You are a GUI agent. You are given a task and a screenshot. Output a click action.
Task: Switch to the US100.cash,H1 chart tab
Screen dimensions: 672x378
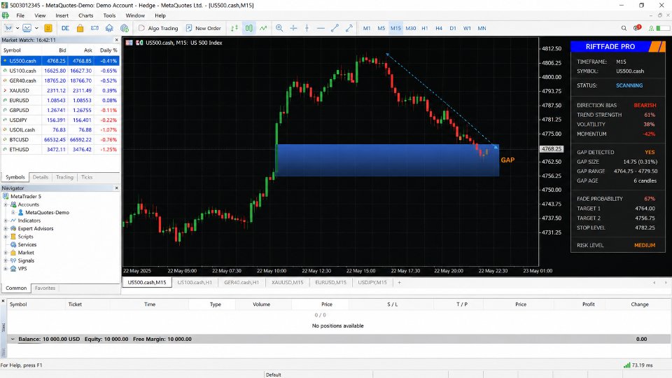[195, 282]
